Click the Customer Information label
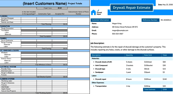Viewport: 173px width, 94px height. click(x=101, y=20)
